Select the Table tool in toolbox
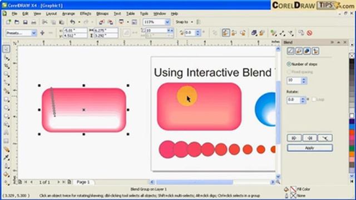356x200 pixels. pyautogui.click(x=6, y=141)
